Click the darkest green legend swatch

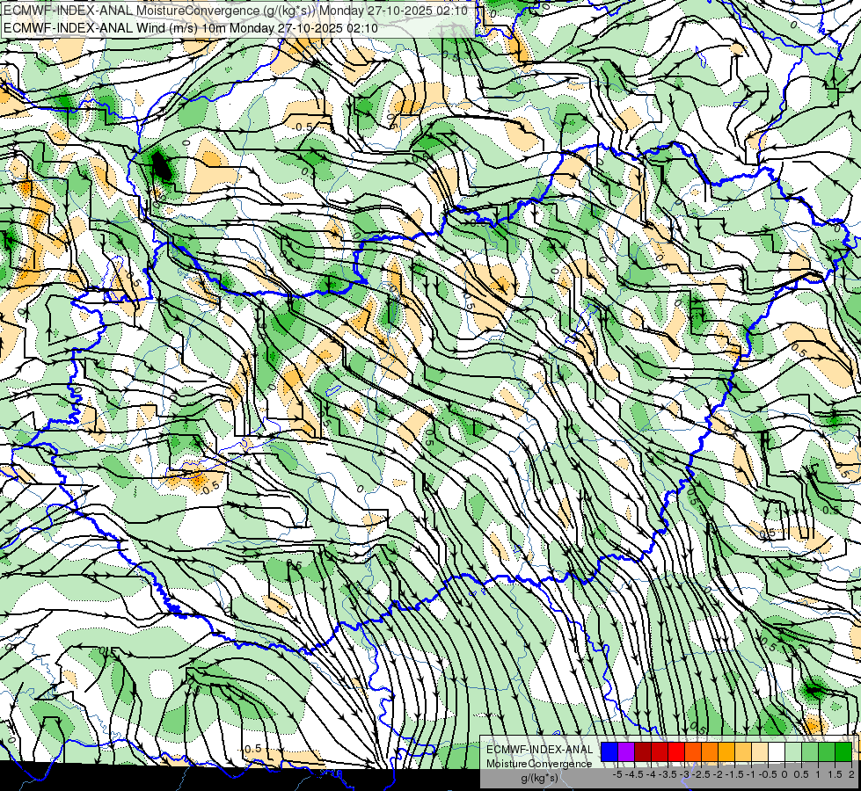(843, 752)
